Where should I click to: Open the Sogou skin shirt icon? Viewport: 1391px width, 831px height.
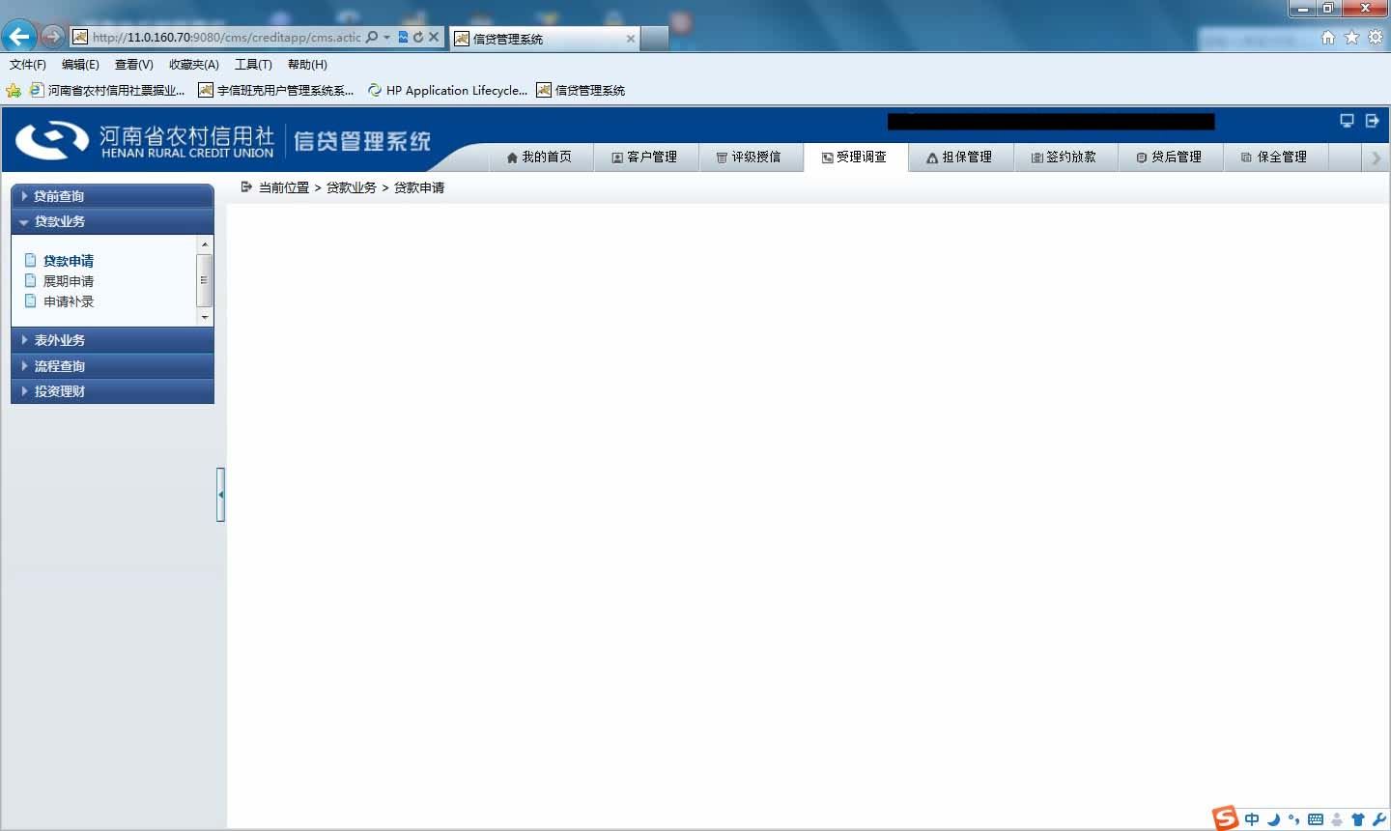tap(1357, 819)
